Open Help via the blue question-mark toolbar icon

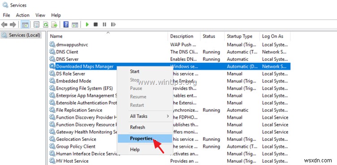(x=66, y=25)
